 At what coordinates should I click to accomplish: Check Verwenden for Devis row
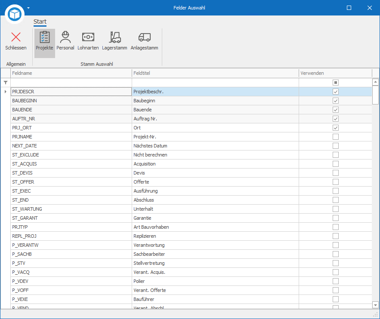click(336, 173)
